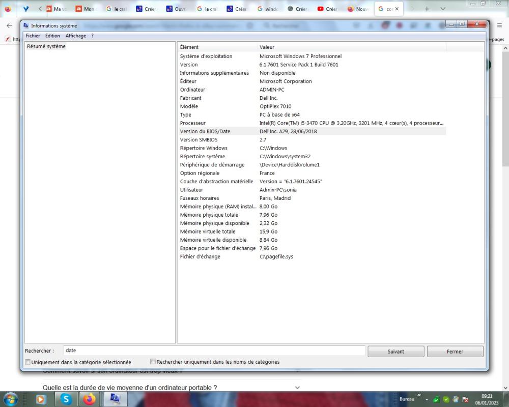Viewport: 509px width, 407px height.
Task: Open a new Firefox tab with plus
Action: click(427, 9)
